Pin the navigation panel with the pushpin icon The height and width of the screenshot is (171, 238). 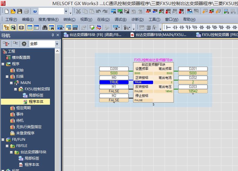pyautogui.click(x=53, y=35)
